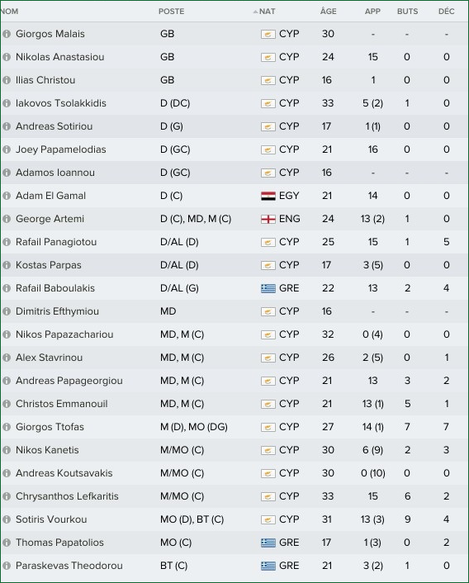Open info icon for Rafail Baboulakis
This screenshot has height=583, width=469.
pyautogui.click(x=7, y=288)
